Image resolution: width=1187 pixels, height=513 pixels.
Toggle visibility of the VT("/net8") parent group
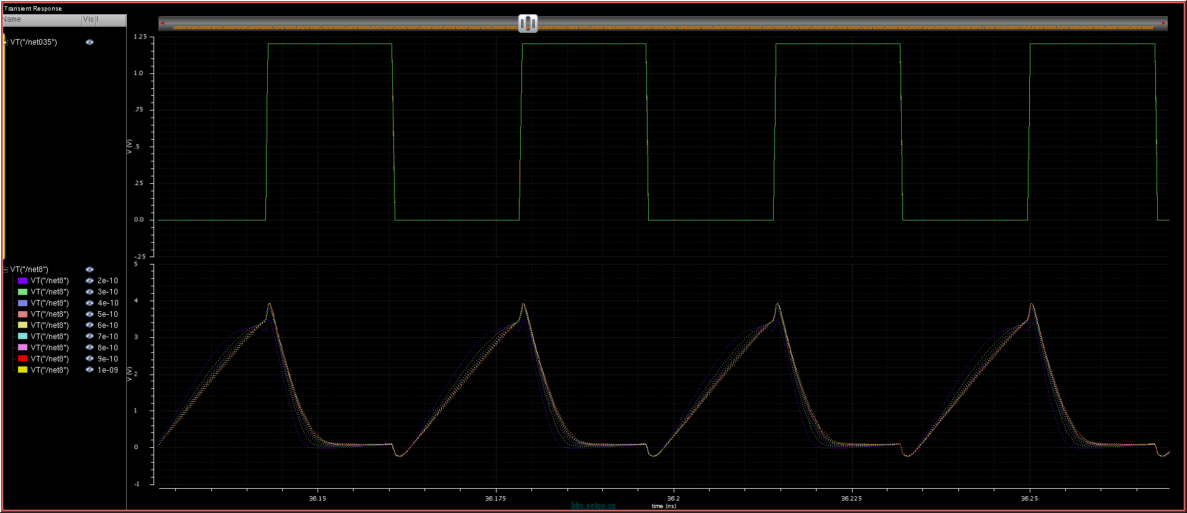point(89,270)
